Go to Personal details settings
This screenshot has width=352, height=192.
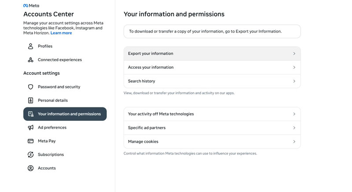tap(53, 100)
